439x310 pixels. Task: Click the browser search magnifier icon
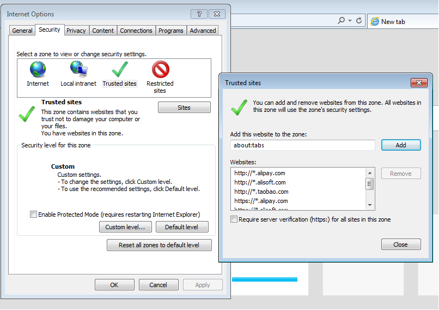342,21
